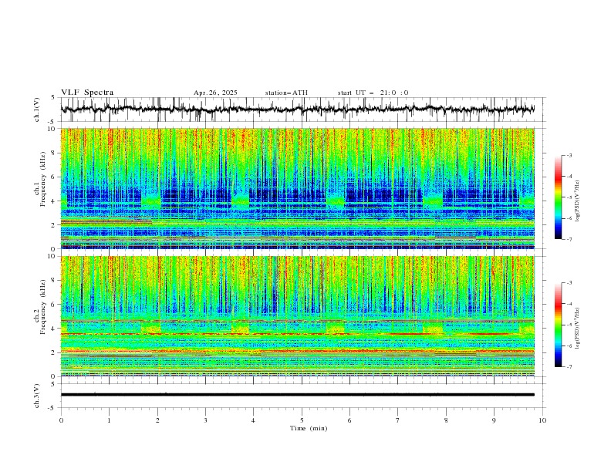Click the "1" tick on the time axis
The width and height of the screenshot is (611, 472).
(109, 420)
